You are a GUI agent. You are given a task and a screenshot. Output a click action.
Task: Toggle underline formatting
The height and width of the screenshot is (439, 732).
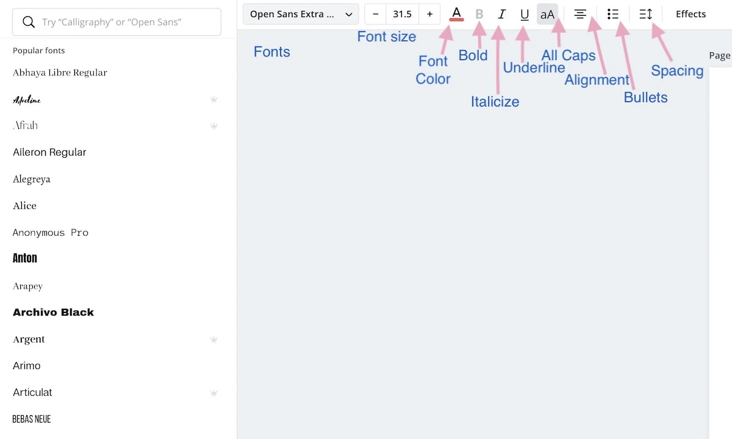[525, 14]
